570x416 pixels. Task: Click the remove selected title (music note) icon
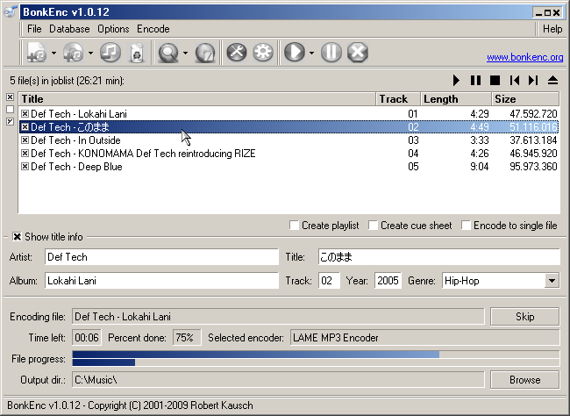tap(109, 53)
